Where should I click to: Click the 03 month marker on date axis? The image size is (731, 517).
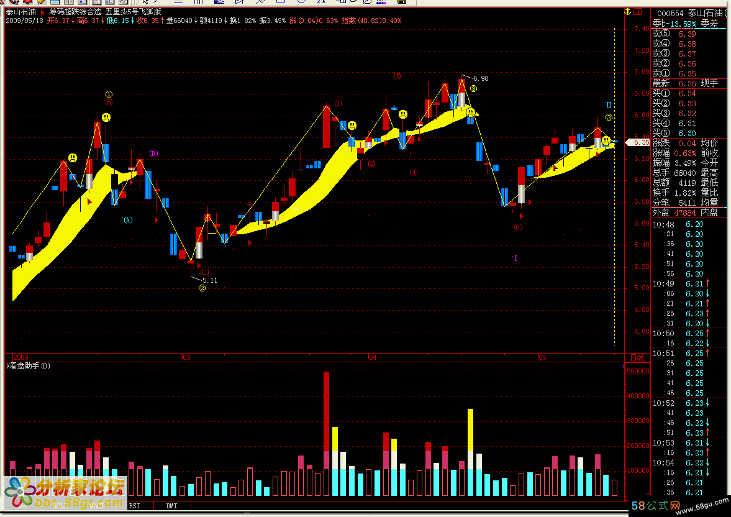[186, 357]
